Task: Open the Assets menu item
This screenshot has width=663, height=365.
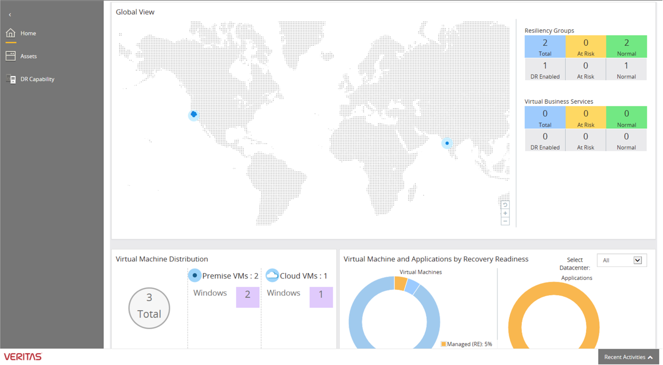Action: (29, 56)
